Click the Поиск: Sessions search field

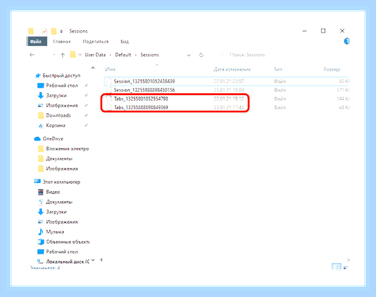pyautogui.click(x=247, y=55)
